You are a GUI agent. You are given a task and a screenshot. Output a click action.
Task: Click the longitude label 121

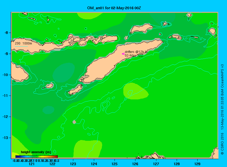[x=31, y=164]
